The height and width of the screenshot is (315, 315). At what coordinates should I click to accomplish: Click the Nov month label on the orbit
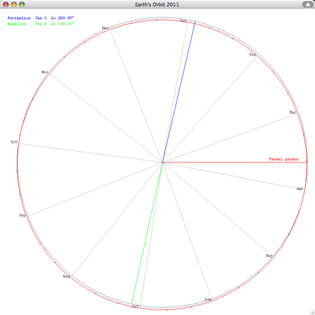tap(45, 72)
